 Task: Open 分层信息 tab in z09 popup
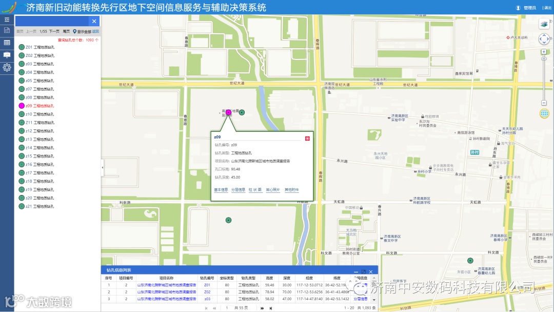(238, 190)
